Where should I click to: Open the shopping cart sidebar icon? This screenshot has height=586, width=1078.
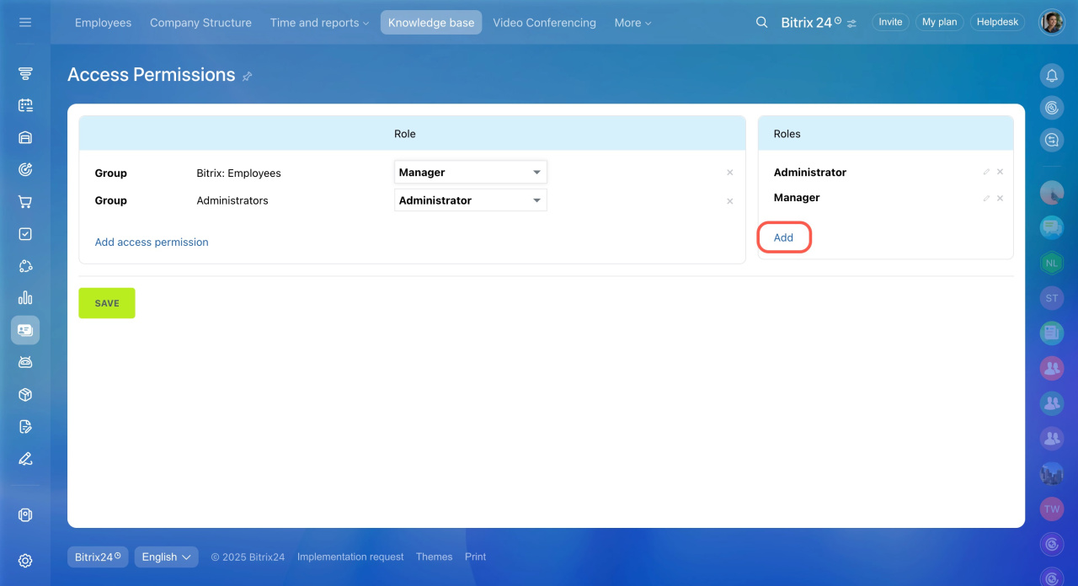tap(25, 202)
